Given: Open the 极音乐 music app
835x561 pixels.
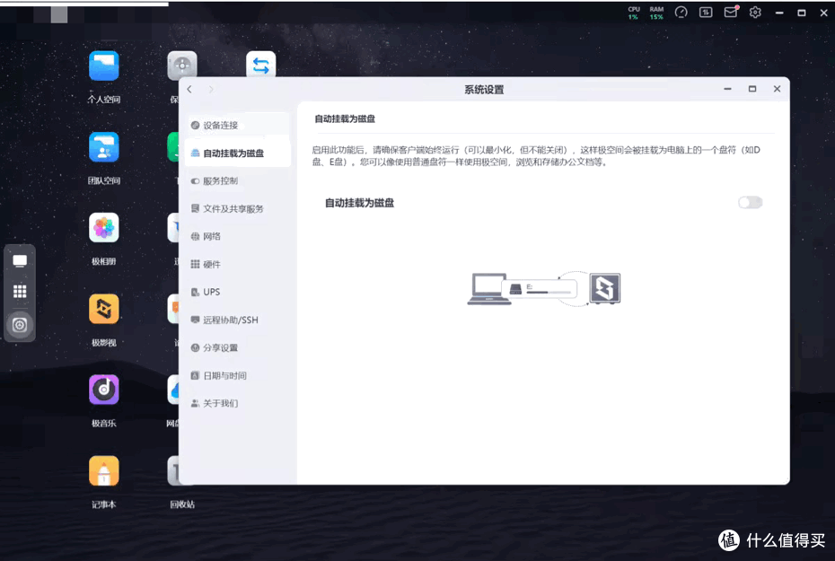Looking at the screenshot, I should pos(104,390).
